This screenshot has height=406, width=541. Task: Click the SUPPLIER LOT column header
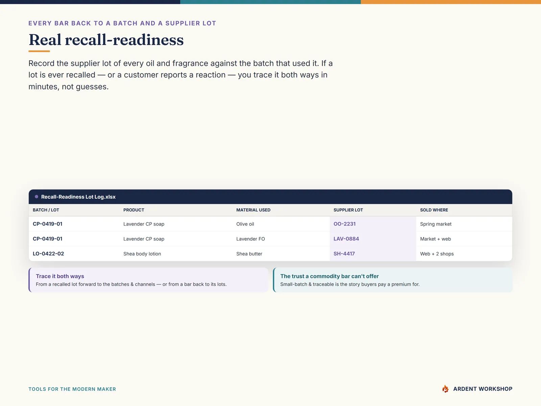(x=348, y=210)
